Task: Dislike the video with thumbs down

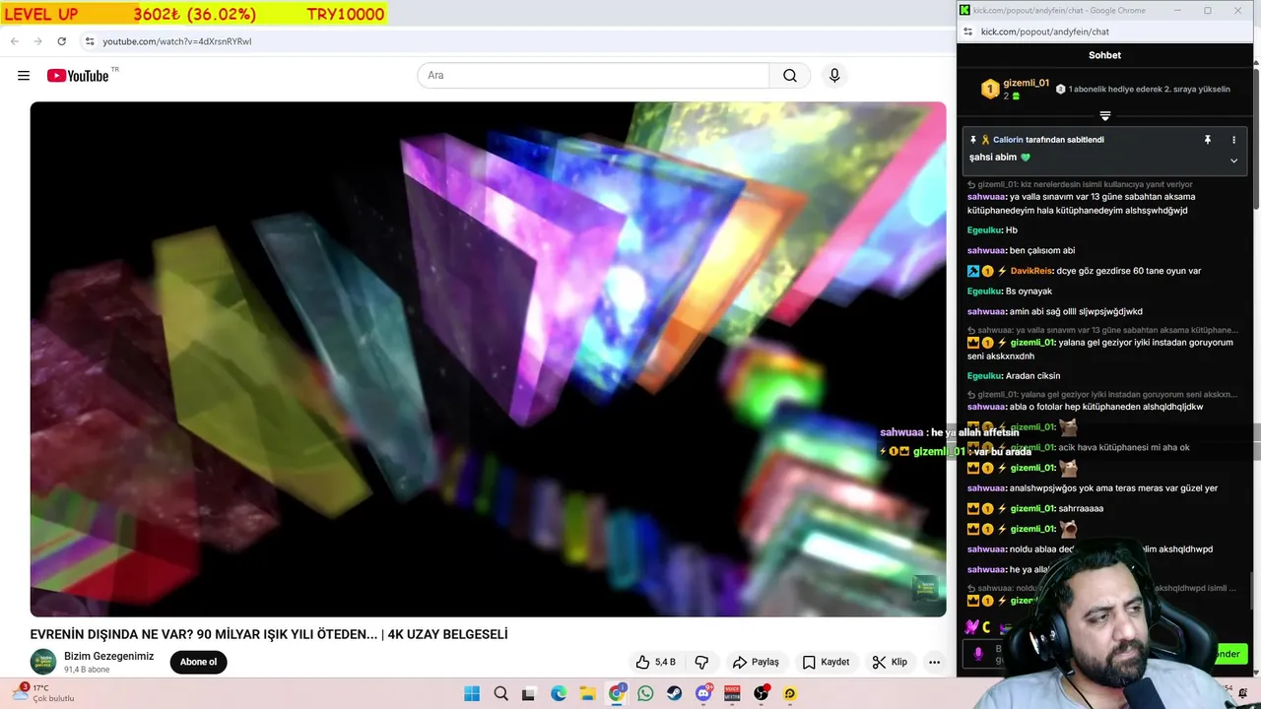Action: [701, 662]
